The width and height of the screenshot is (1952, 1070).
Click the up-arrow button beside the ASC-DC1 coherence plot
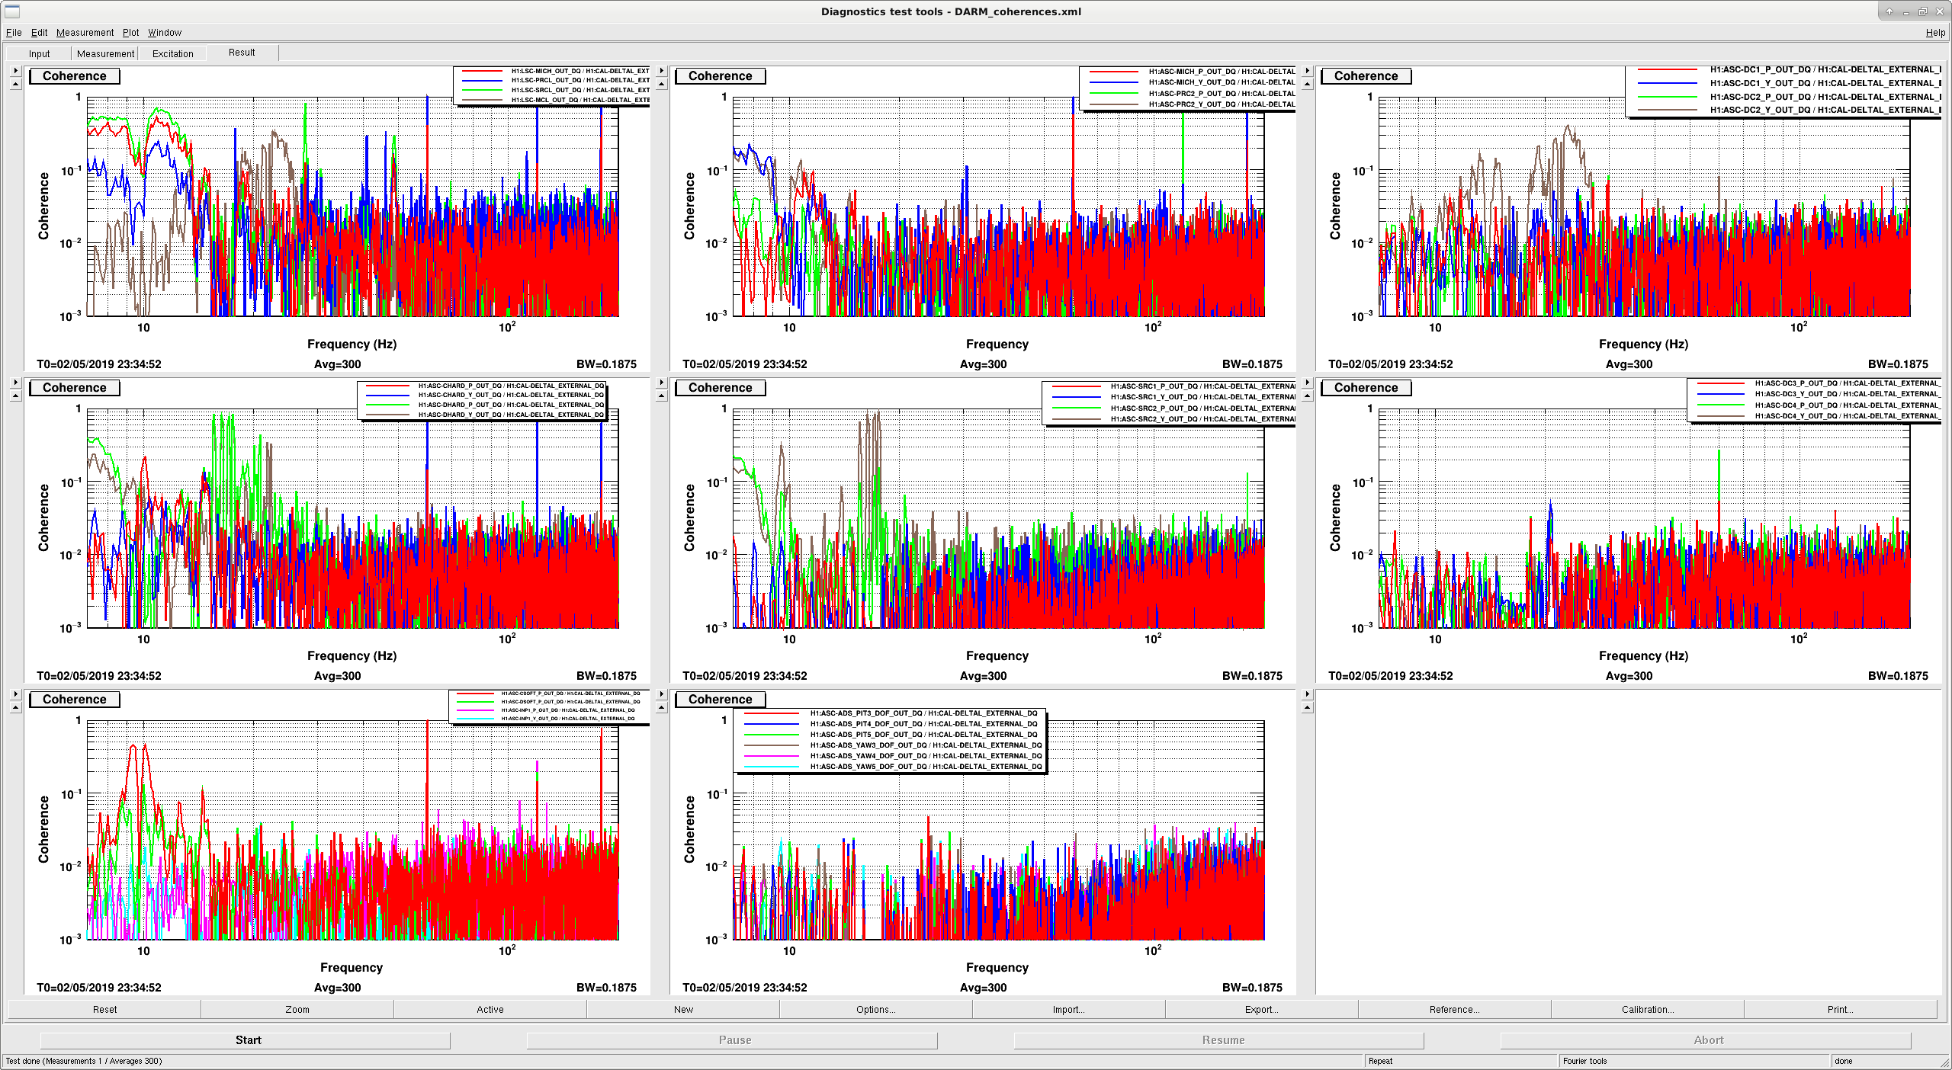point(1307,85)
